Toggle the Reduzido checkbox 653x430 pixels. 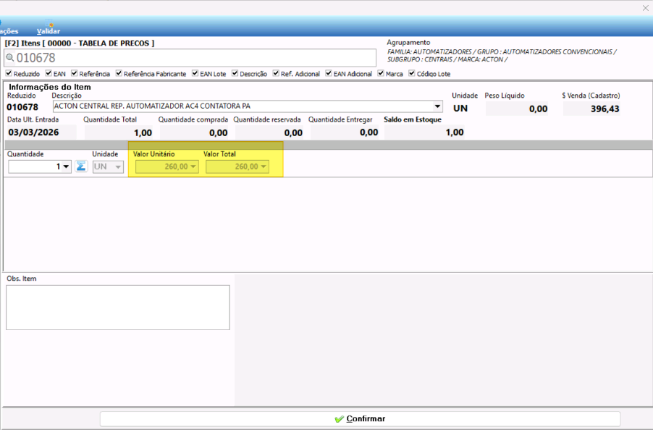tap(9, 73)
